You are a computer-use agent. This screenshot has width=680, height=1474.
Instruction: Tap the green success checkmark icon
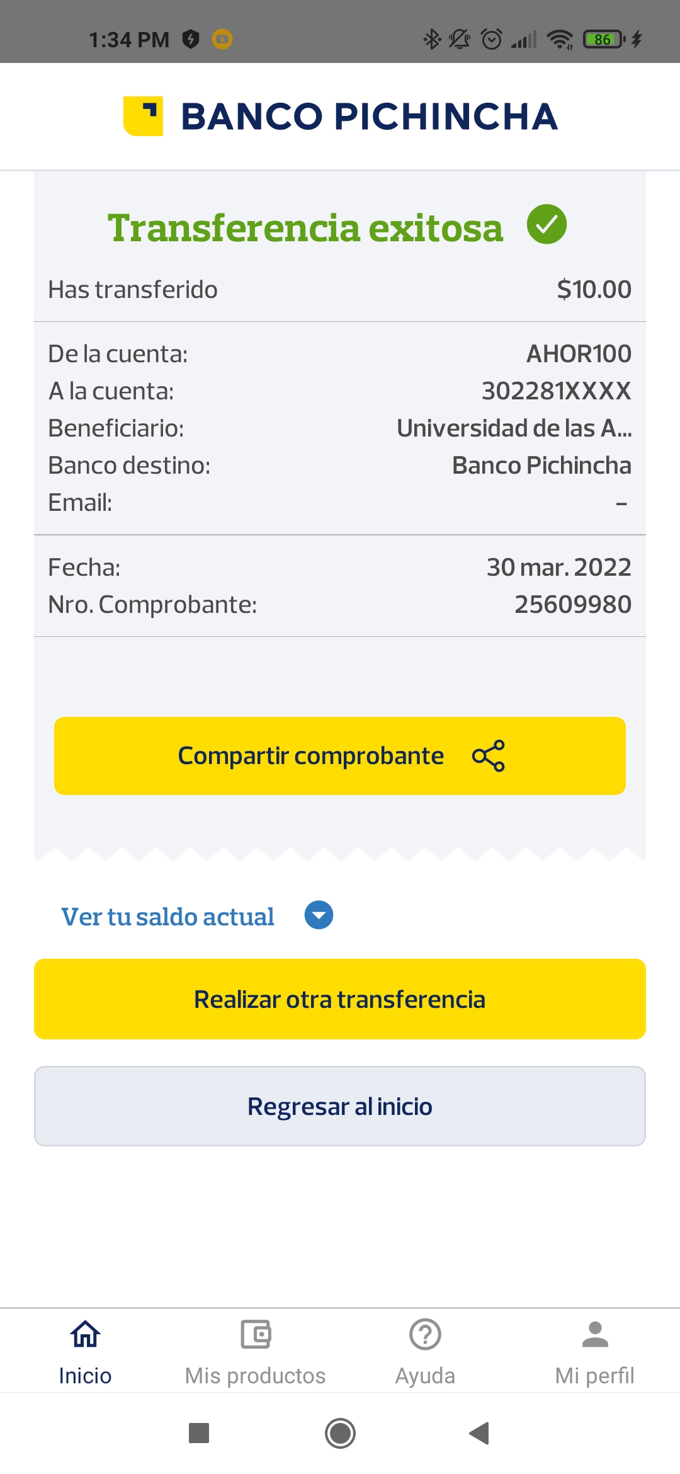click(x=547, y=225)
